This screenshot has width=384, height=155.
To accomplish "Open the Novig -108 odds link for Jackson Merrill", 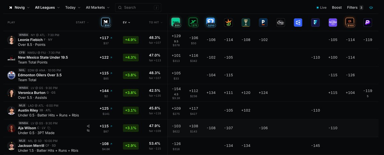I will (x=106, y=144).
